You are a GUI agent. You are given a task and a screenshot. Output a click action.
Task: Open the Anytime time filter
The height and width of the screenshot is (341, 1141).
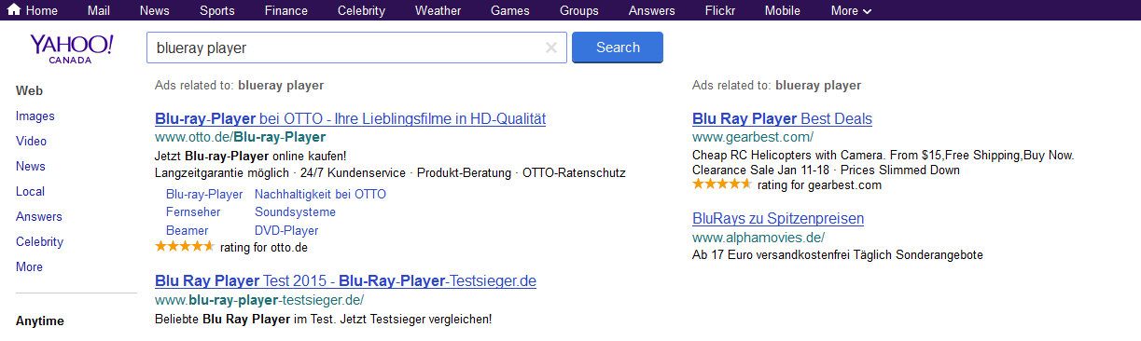[x=40, y=321]
